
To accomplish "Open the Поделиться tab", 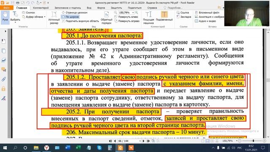I will point(135,8).
